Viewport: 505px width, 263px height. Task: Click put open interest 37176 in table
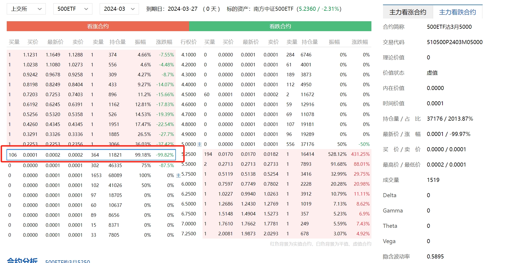coord(307,144)
